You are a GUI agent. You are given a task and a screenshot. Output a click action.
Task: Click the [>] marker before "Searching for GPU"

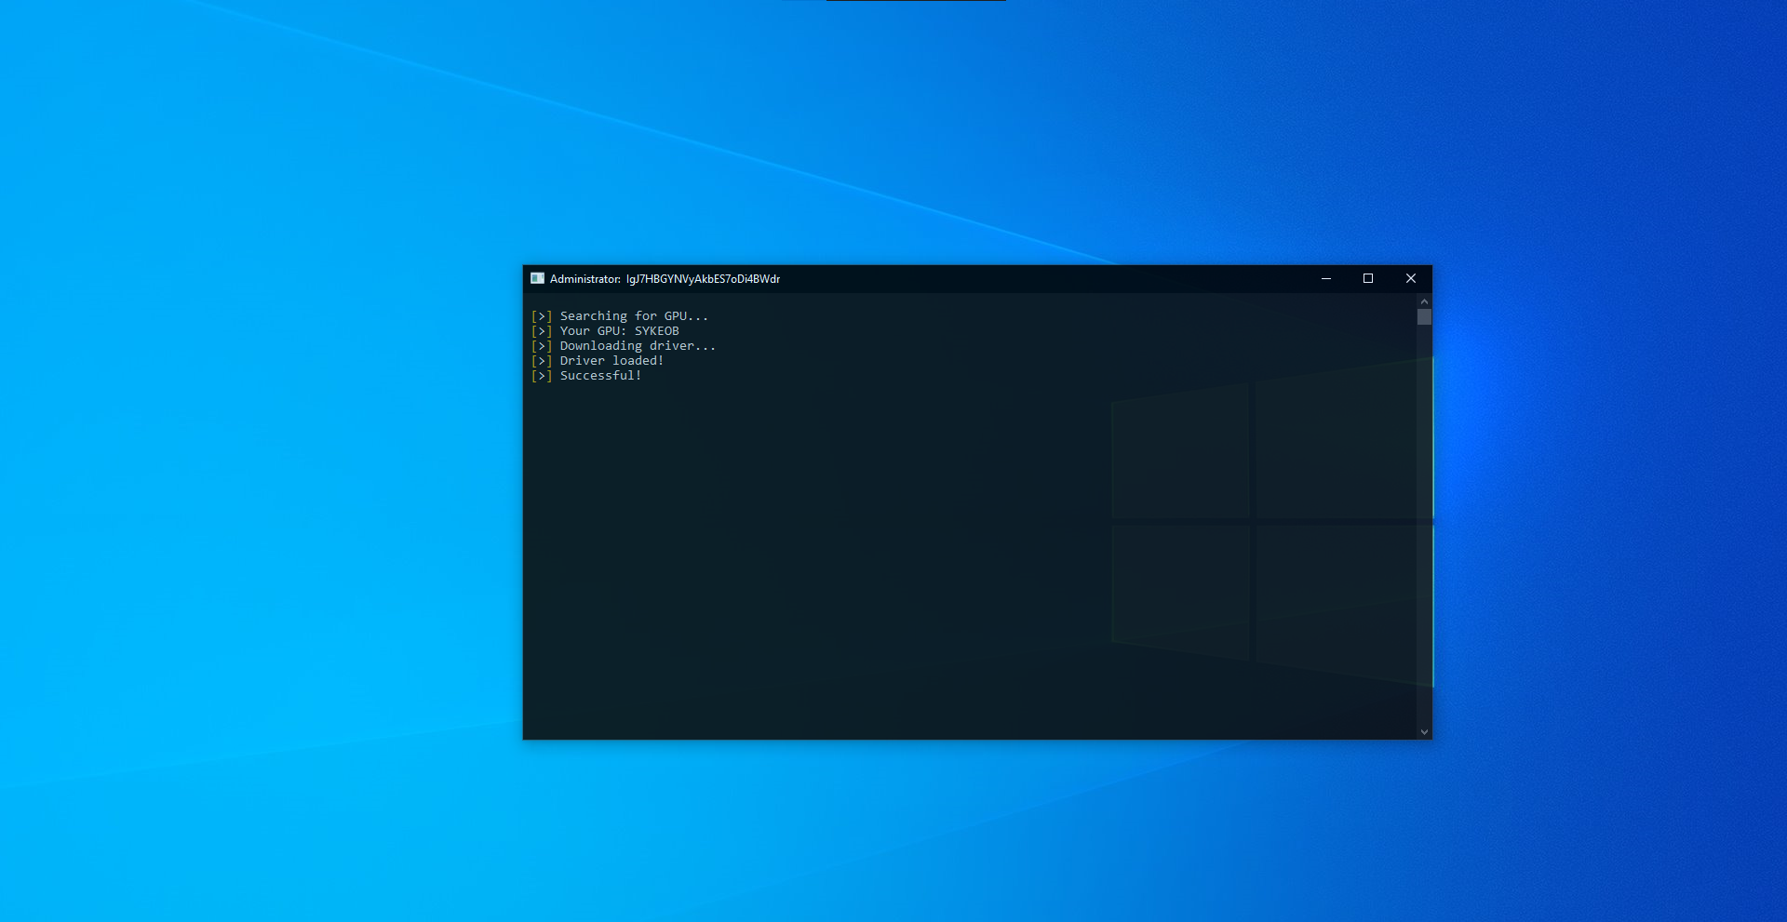541,316
